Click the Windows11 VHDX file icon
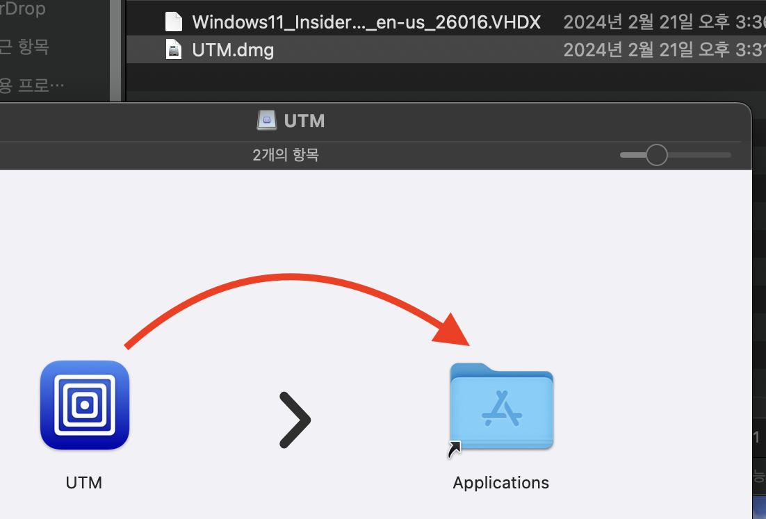The image size is (766, 519). 173,22
